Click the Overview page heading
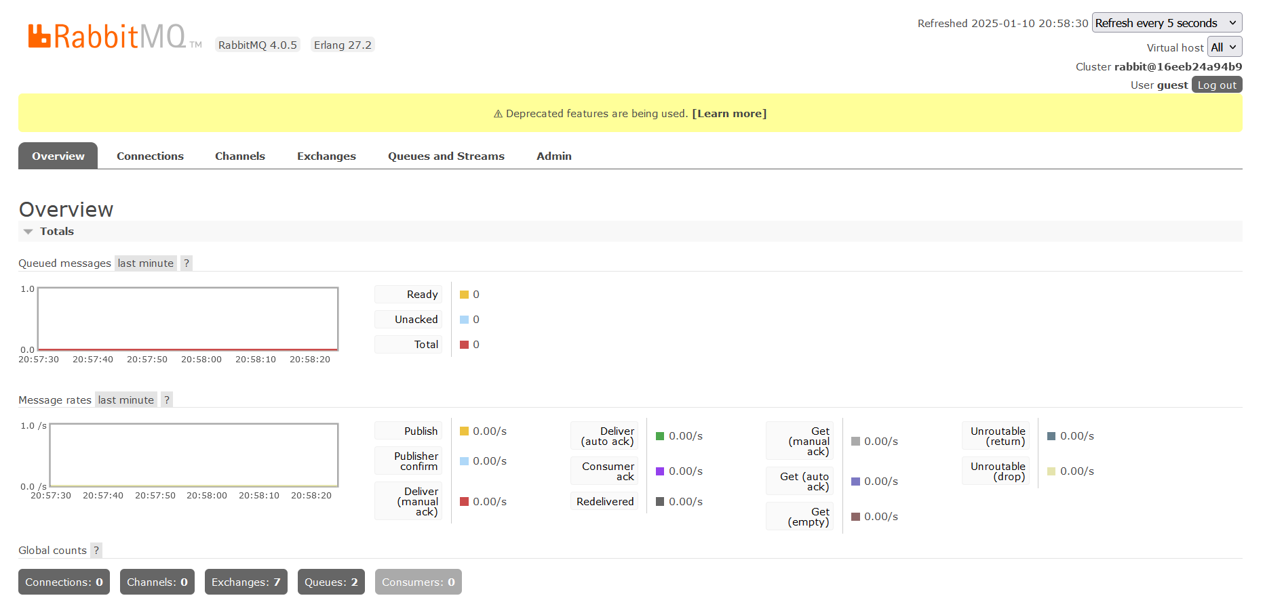Image resolution: width=1265 pixels, height=598 pixels. click(66, 209)
